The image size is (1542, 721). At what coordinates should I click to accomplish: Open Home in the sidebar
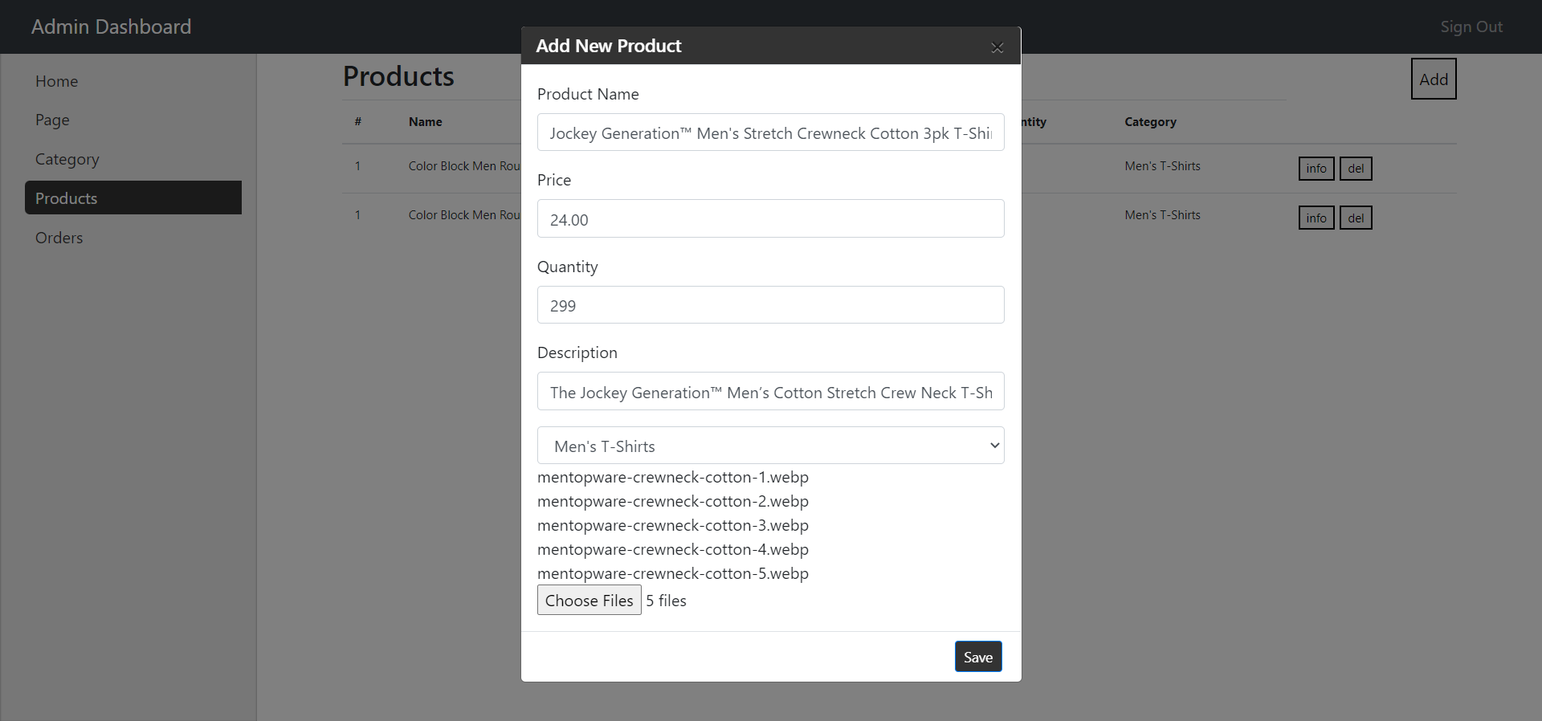point(56,81)
